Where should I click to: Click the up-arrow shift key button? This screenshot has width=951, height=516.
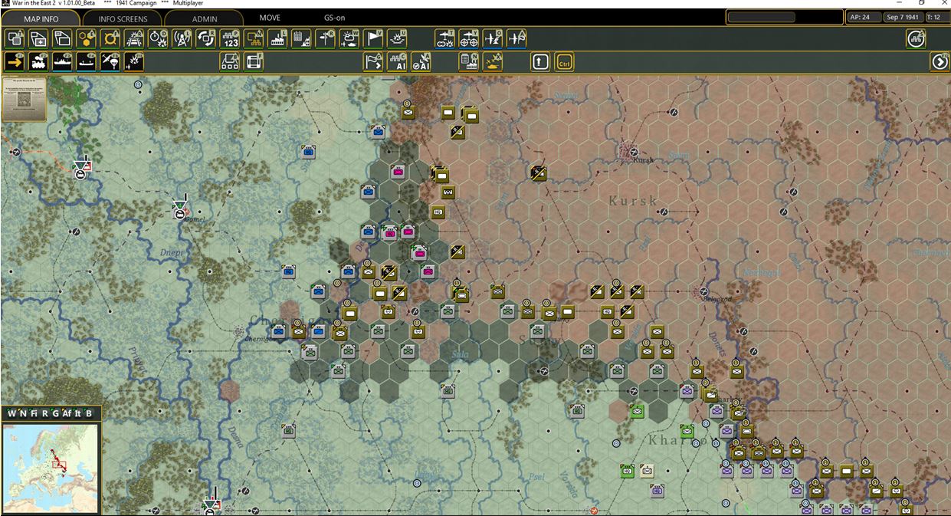[x=540, y=62]
